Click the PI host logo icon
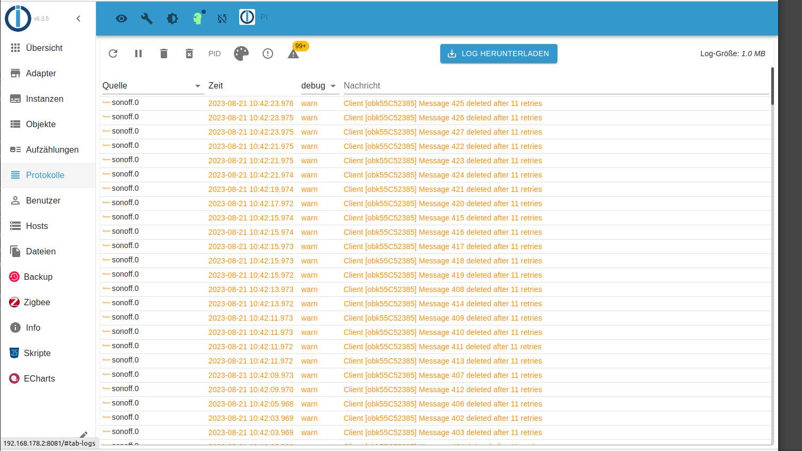The width and height of the screenshot is (802, 451). tap(247, 17)
